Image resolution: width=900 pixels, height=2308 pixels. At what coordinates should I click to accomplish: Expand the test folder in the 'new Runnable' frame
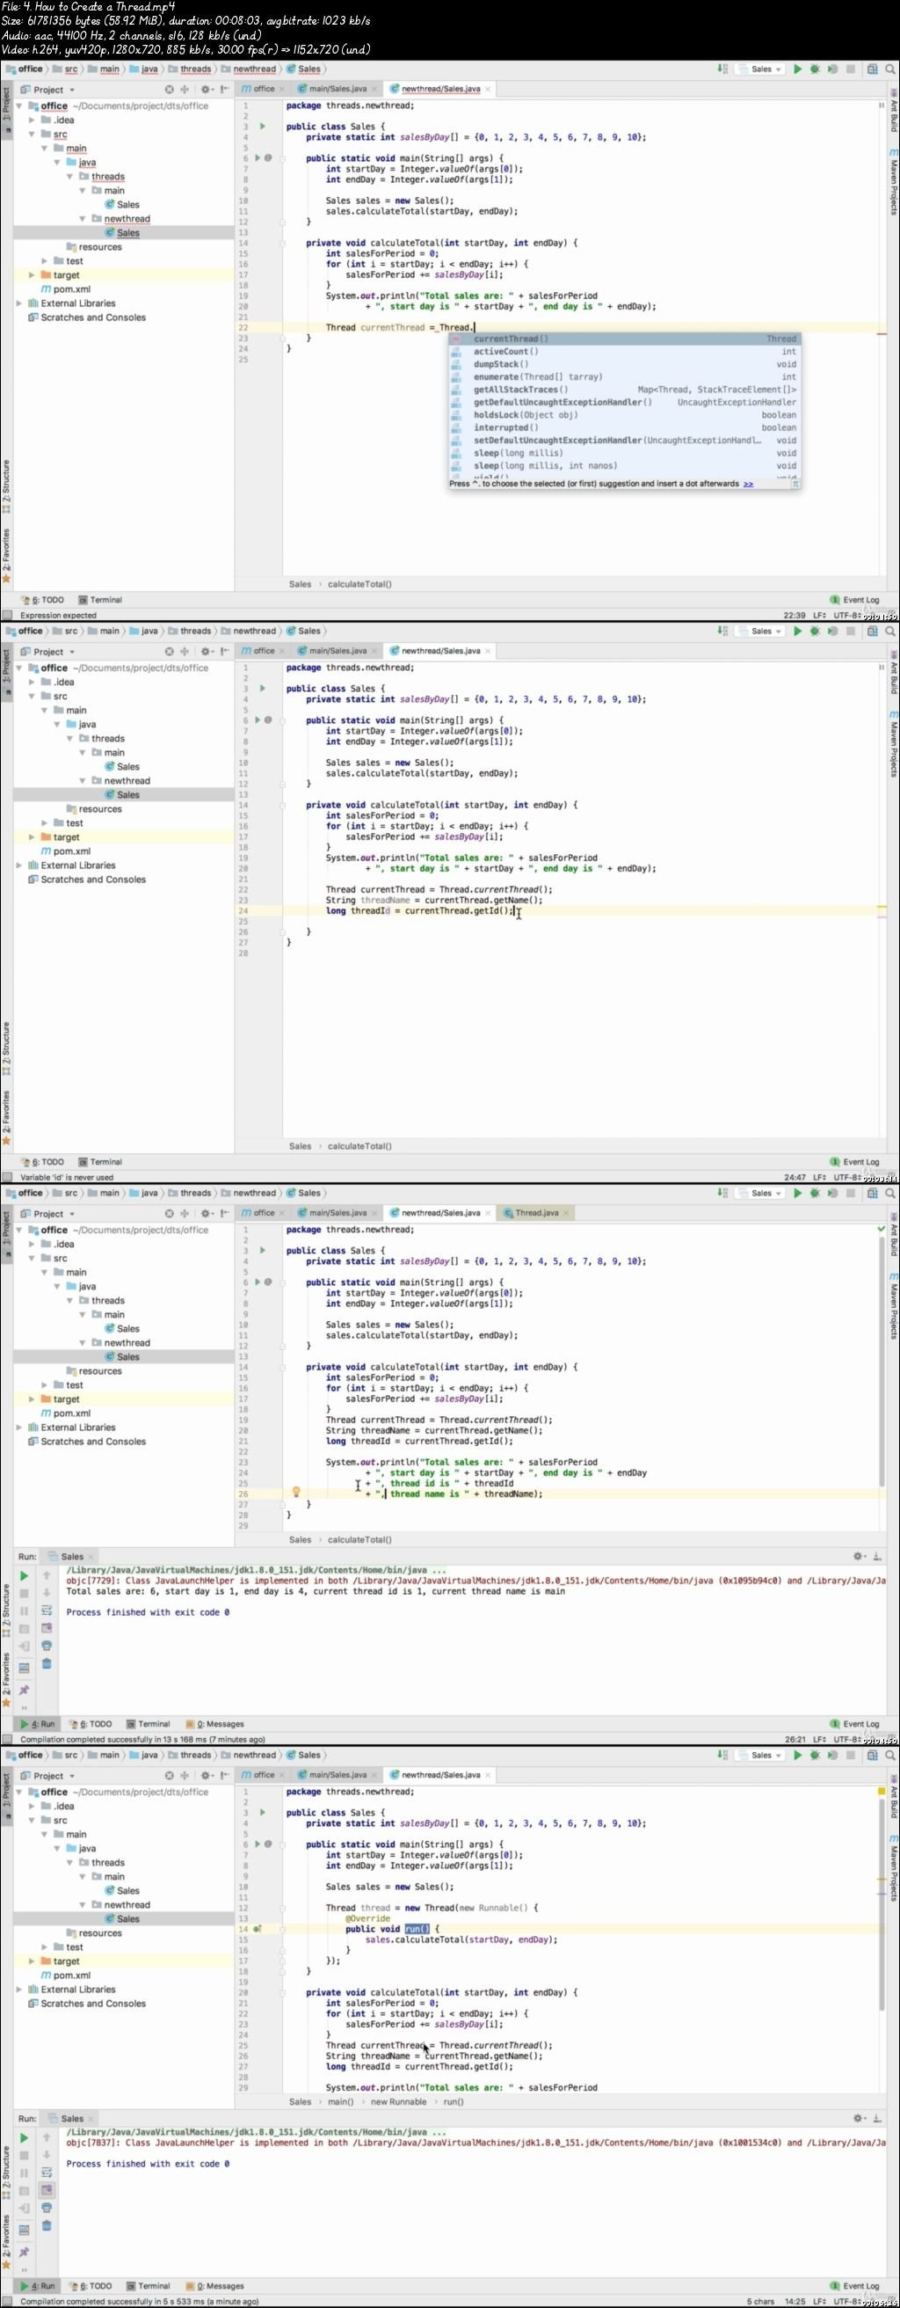pyautogui.click(x=45, y=1946)
